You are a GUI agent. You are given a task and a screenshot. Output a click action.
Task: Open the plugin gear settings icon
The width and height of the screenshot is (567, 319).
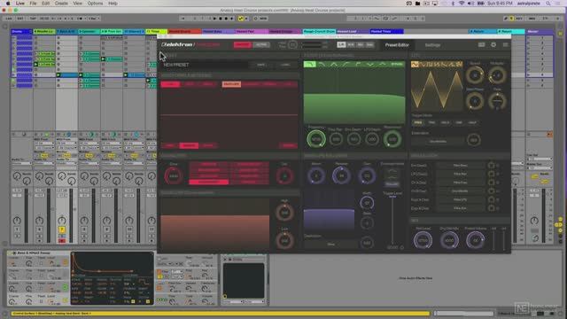493,45
